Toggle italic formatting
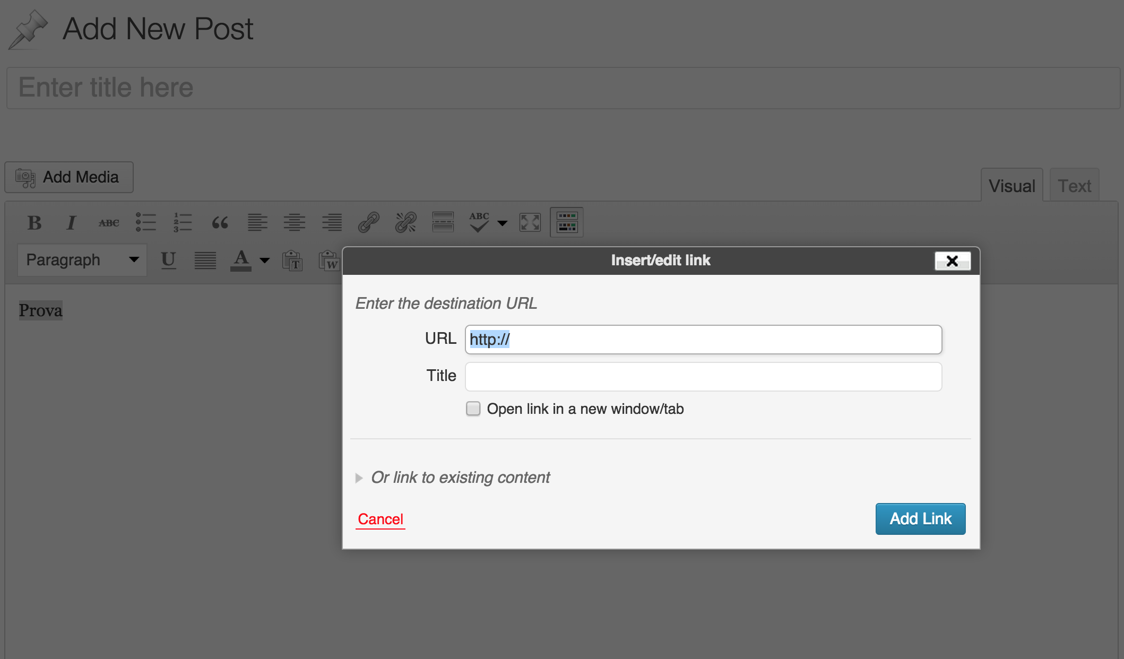Image resolution: width=1124 pixels, height=659 pixels. coord(71,222)
